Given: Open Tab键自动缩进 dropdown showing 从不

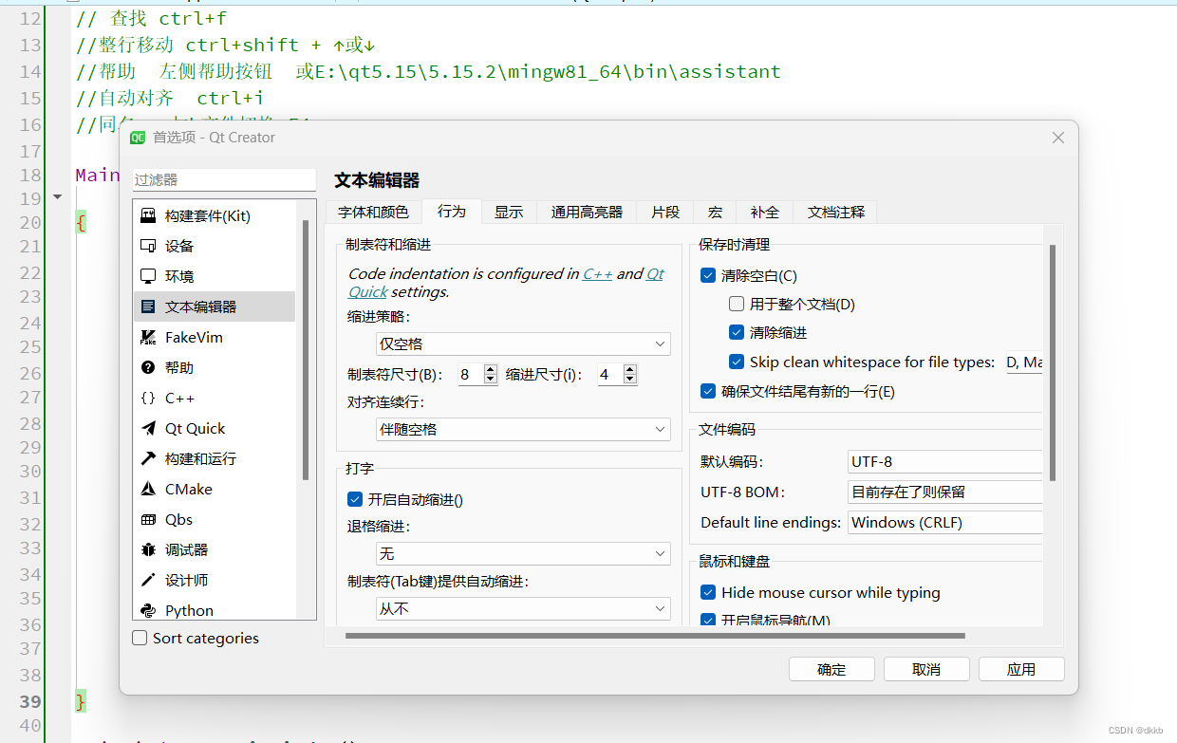Looking at the screenshot, I should (523, 608).
